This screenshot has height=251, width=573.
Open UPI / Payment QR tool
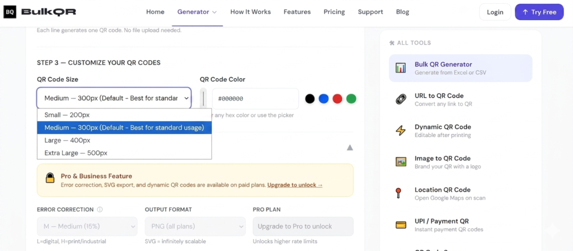[461, 225]
